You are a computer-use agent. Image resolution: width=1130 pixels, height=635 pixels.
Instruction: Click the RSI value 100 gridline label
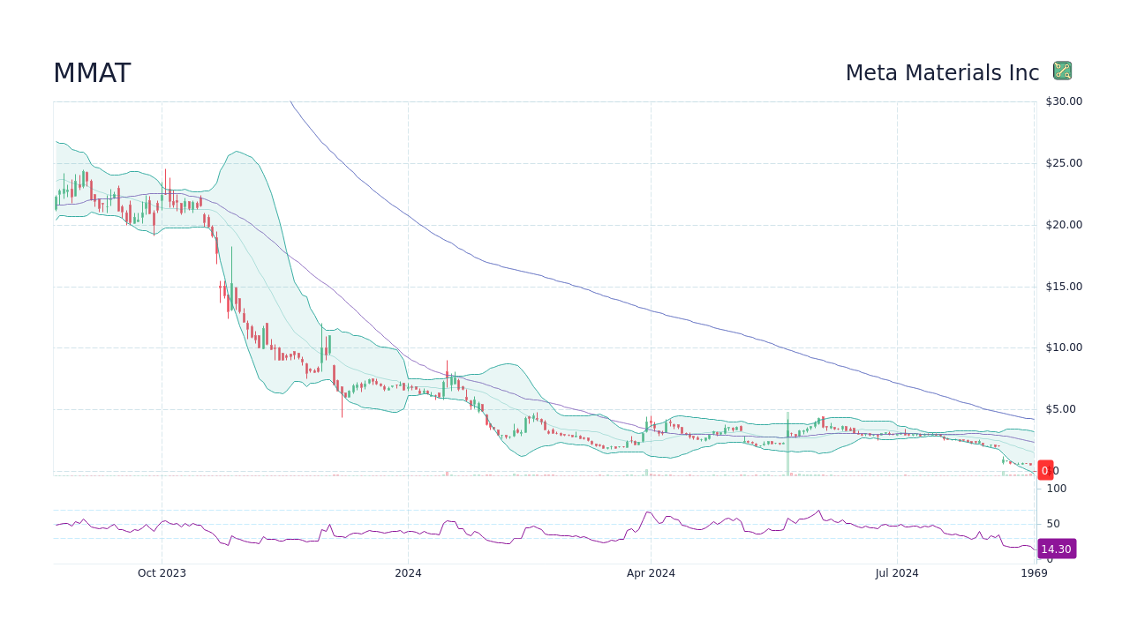point(1057,487)
